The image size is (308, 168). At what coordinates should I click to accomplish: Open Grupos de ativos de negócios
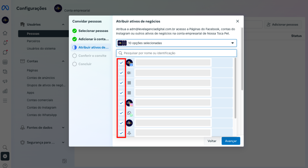46,85
